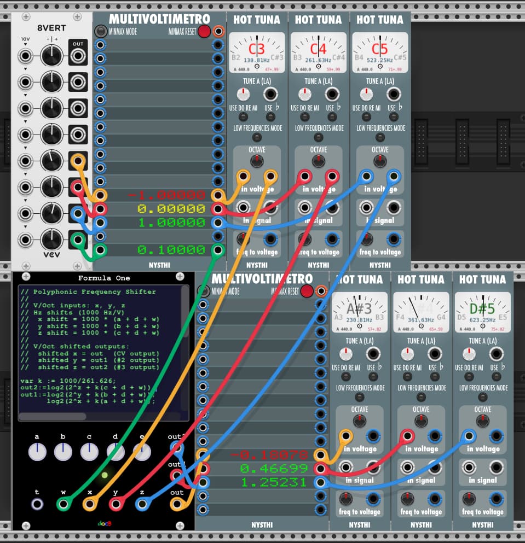Screen dimensions: 525x543
Task: Click the output jack of the 1.25231 row
Action: [321, 482]
